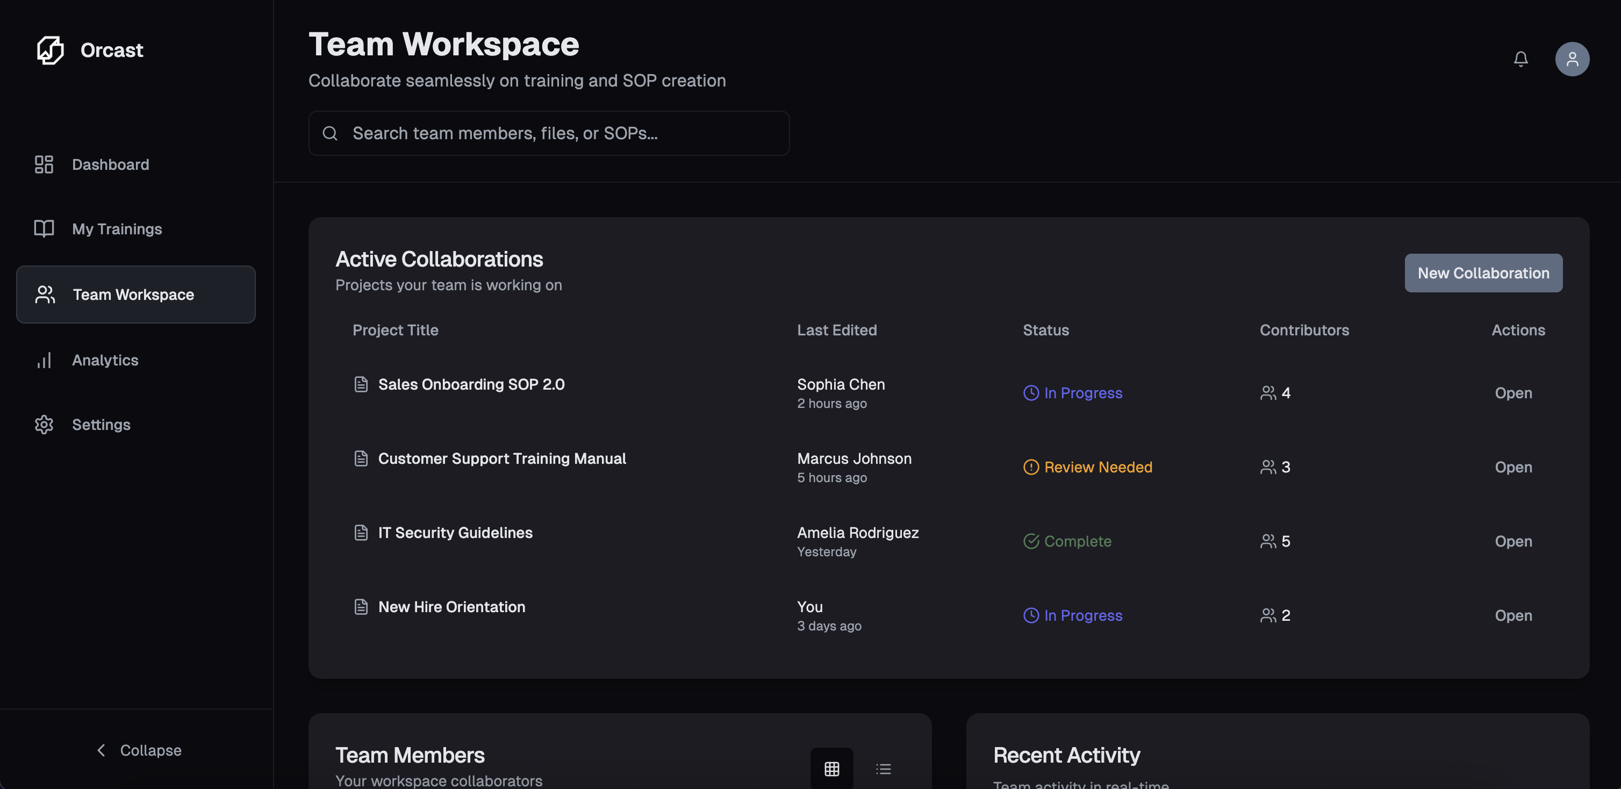Toggle the In Progress status on New Hire Orientation
The width and height of the screenshot is (1621, 789).
[1072, 615]
